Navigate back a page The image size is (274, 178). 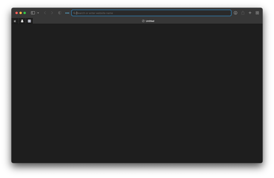coord(45,13)
